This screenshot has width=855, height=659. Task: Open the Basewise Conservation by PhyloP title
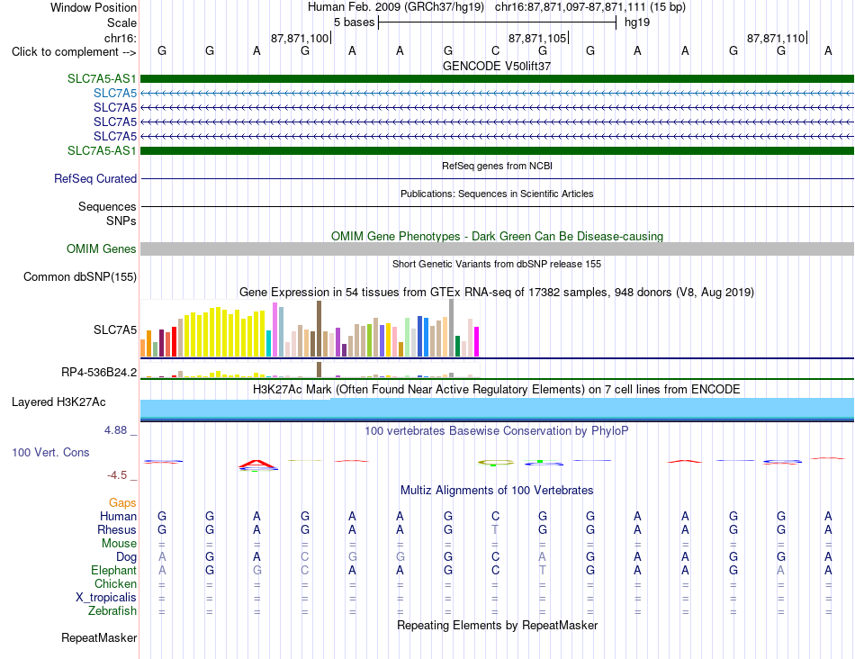click(497, 431)
